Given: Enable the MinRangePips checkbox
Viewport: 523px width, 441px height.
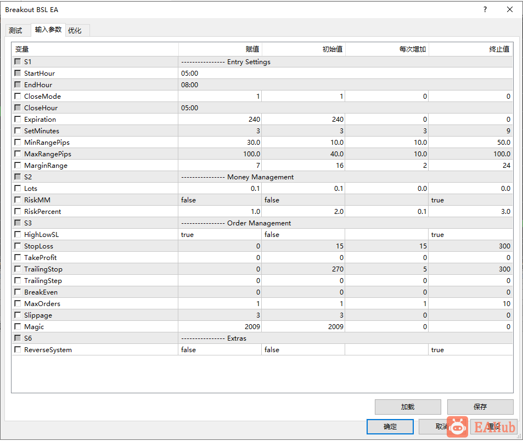Looking at the screenshot, I should click(x=18, y=142).
